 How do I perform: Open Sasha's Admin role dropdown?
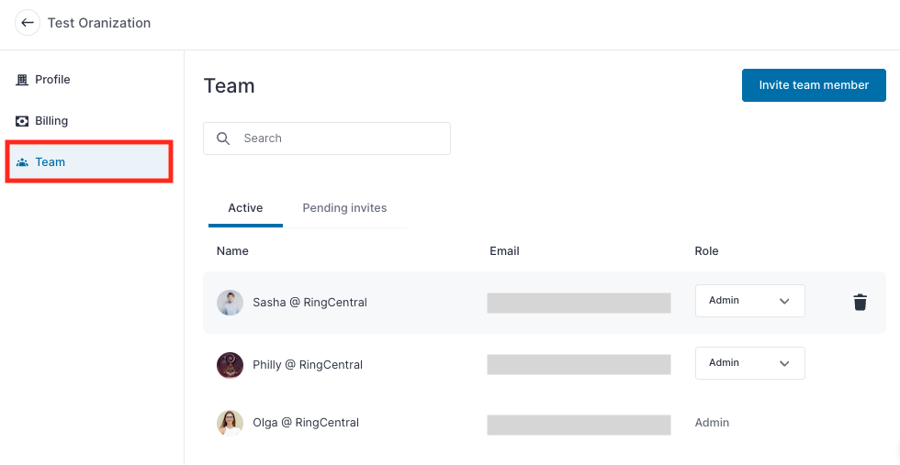click(749, 301)
